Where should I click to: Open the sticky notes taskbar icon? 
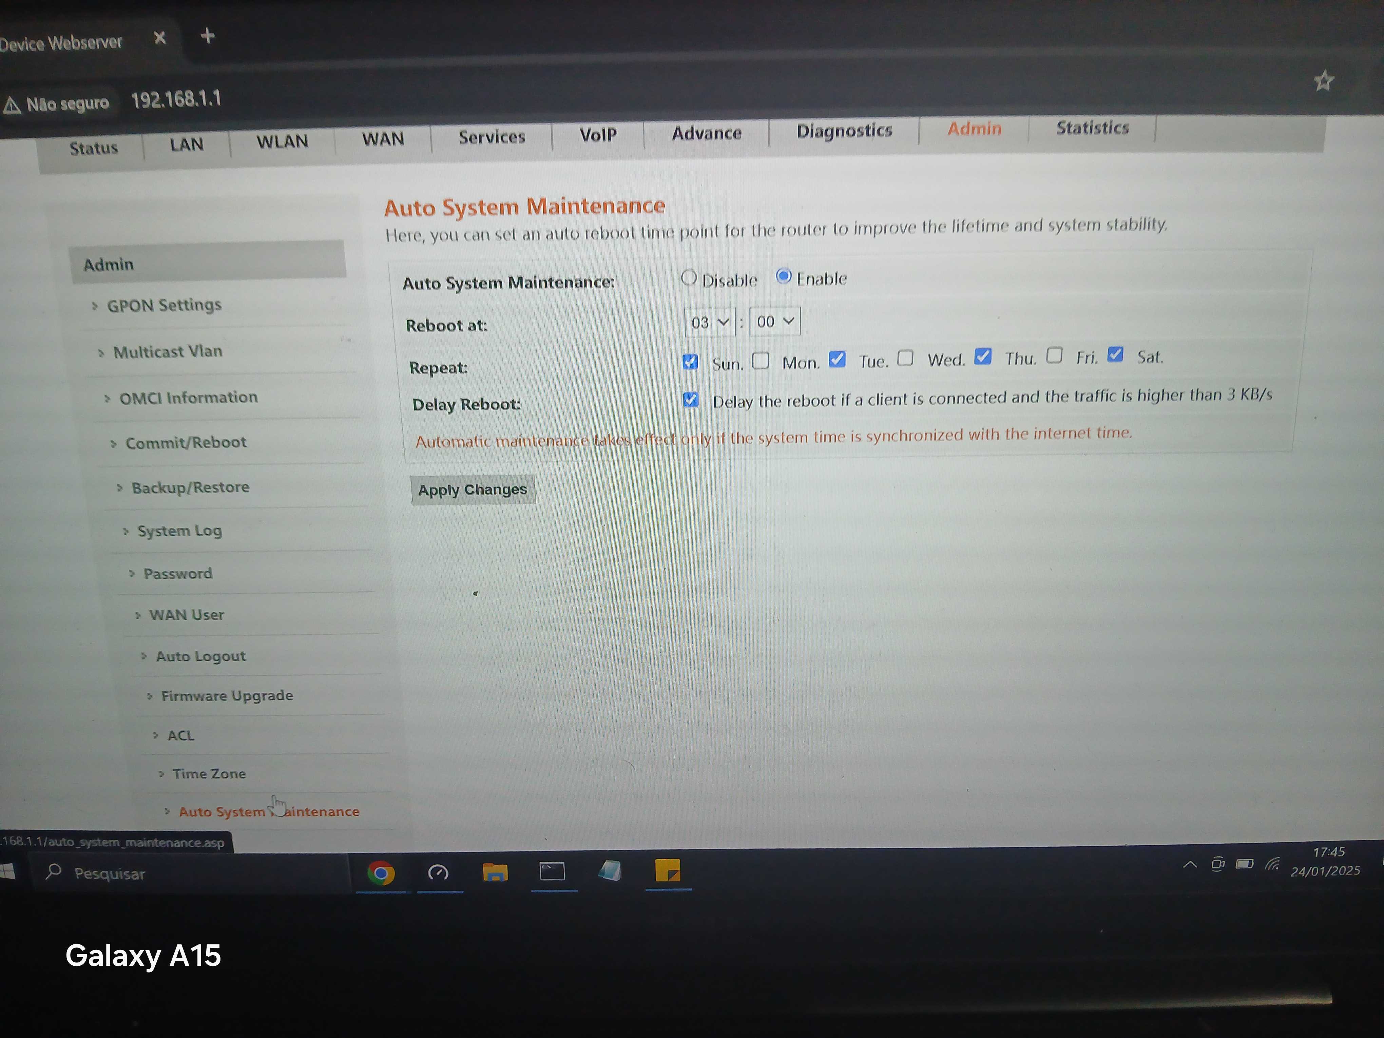tap(668, 870)
